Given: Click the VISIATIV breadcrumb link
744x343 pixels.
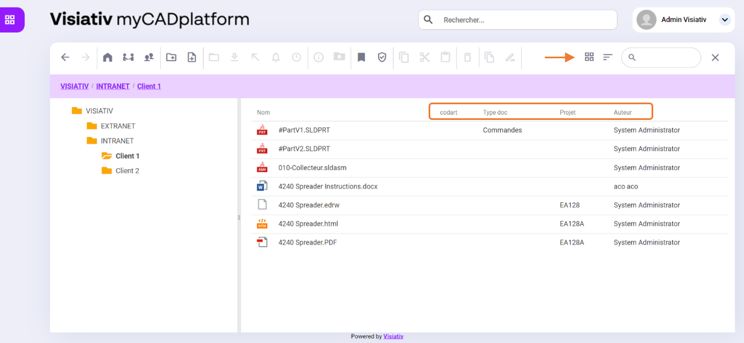Looking at the screenshot, I should [75, 86].
